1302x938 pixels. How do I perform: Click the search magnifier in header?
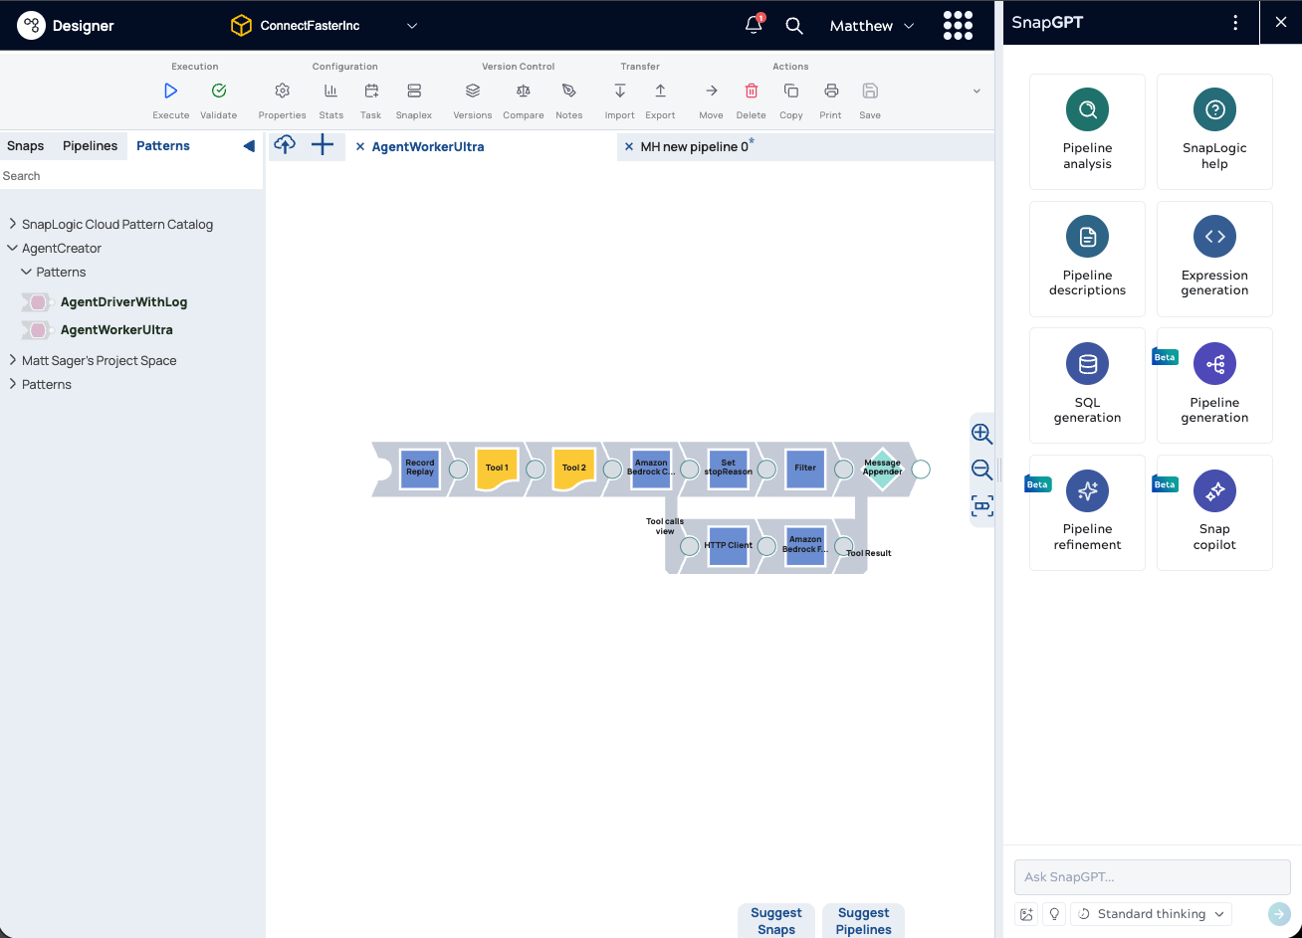click(x=794, y=26)
